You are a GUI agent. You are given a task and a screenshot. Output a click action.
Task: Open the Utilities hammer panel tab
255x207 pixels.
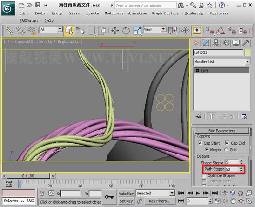click(246, 43)
